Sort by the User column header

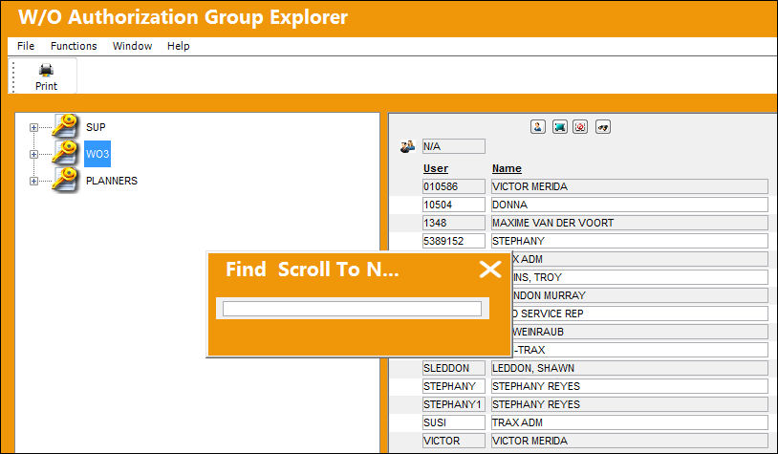[436, 169]
